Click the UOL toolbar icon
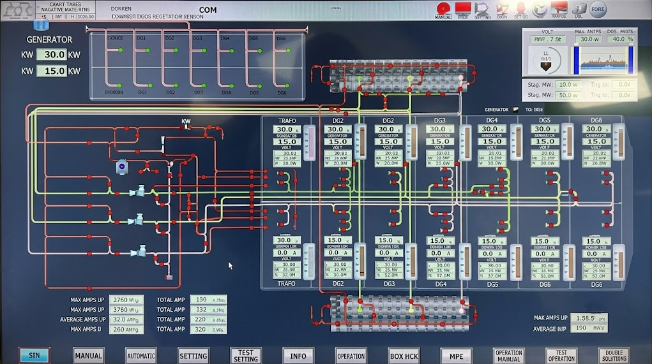The image size is (652, 364). click(x=579, y=9)
